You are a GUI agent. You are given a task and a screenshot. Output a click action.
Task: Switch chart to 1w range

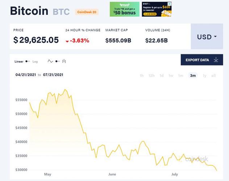click(171, 75)
